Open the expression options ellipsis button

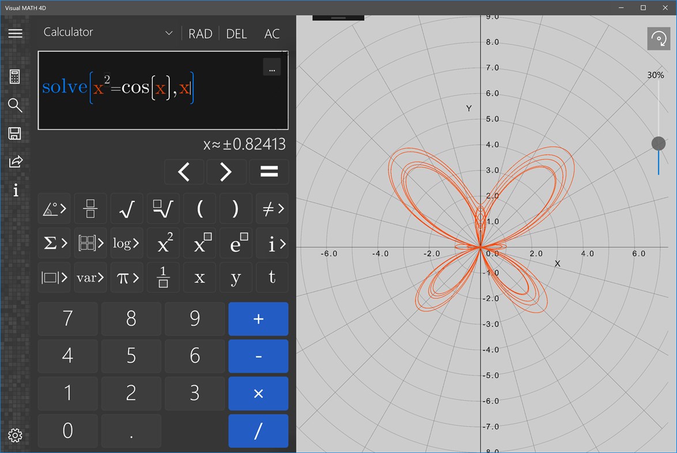272,67
